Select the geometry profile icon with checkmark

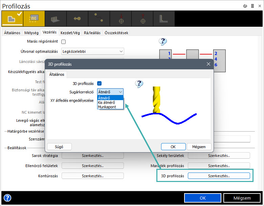12,19
